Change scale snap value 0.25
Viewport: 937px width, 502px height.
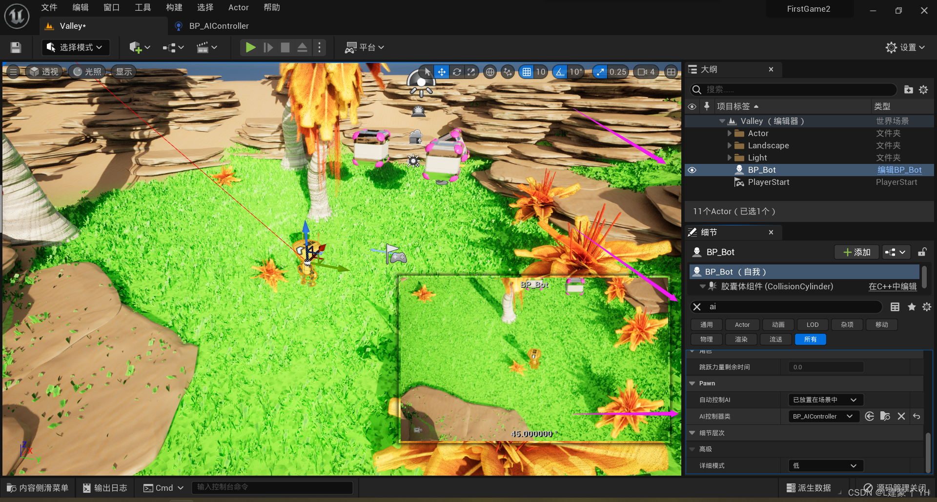(x=618, y=72)
